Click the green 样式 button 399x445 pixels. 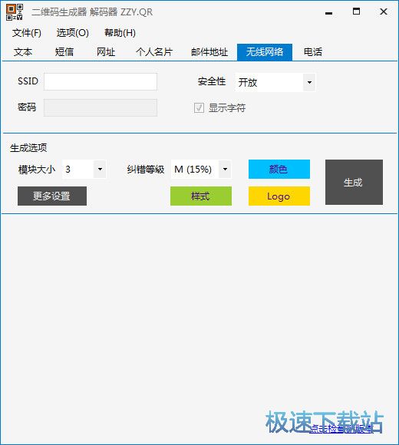(201, 196)
